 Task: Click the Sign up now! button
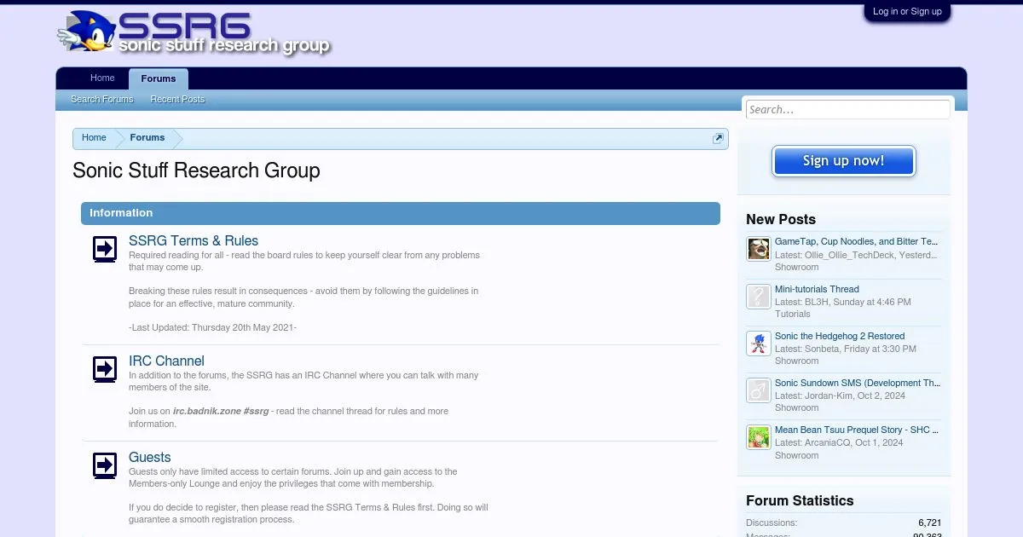(843, 161)
